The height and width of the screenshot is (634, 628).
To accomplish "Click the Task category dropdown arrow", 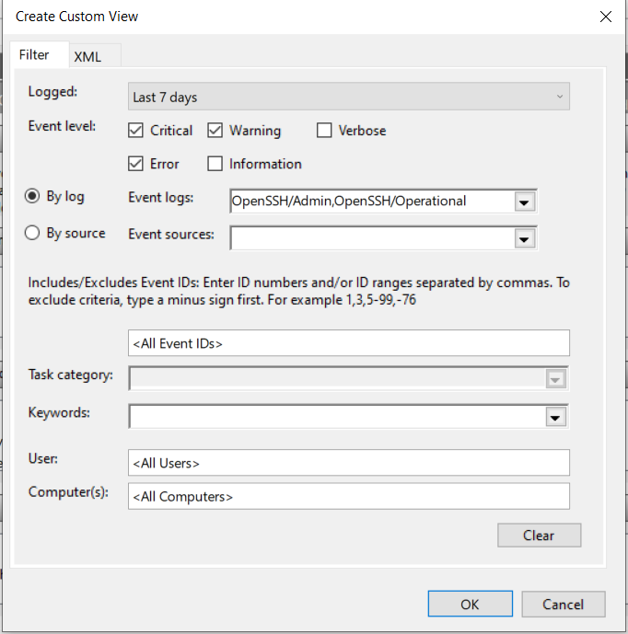I will tap(555, 379).
